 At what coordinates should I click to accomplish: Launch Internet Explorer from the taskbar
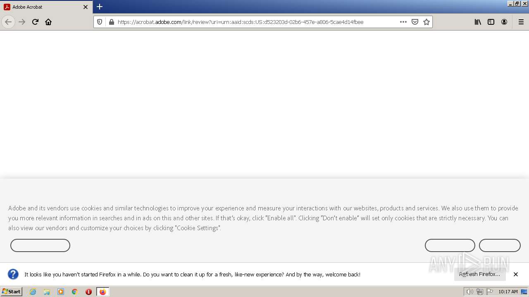[x=33, y=292]
